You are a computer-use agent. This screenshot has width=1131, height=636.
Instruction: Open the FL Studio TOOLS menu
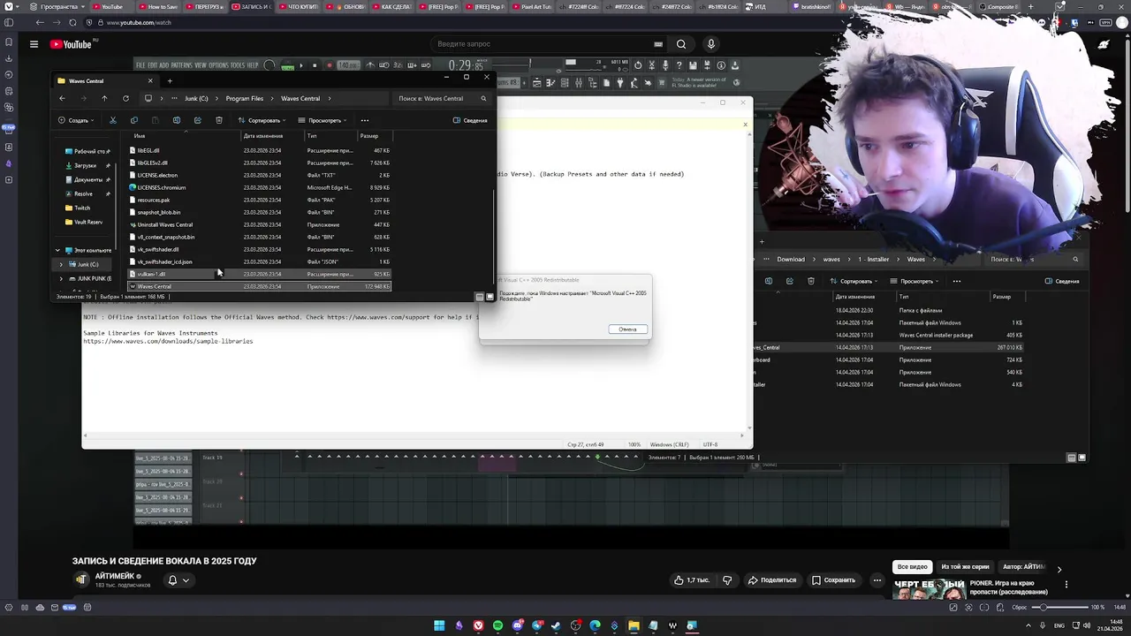click(x=238, y=65)
